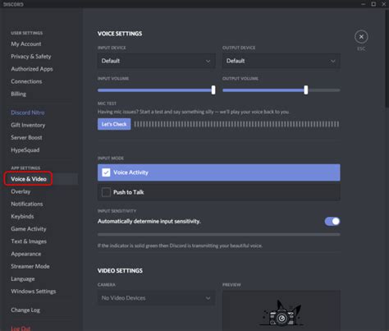
Task: Click the Output Volume slider handle
Action: coord(306,90)
